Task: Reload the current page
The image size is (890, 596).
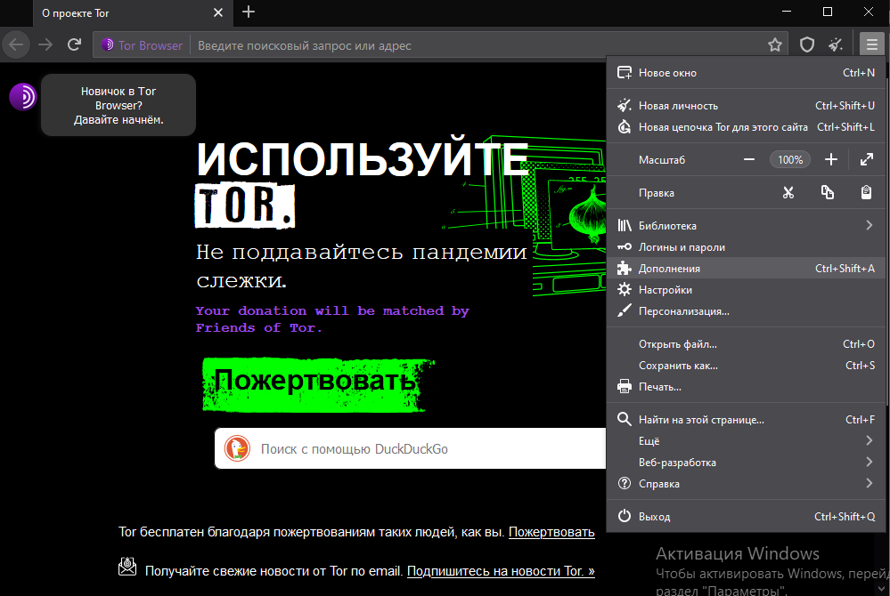Action: pos(74,44)
